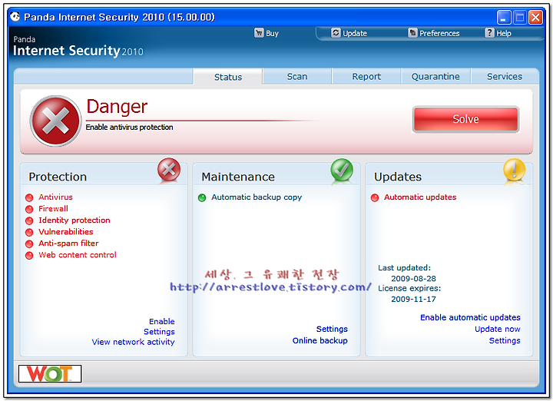The height and width of the screenshot is (401, 553).
Task: Click red dot beside Anti-spam filter
Action: point(29,244)
